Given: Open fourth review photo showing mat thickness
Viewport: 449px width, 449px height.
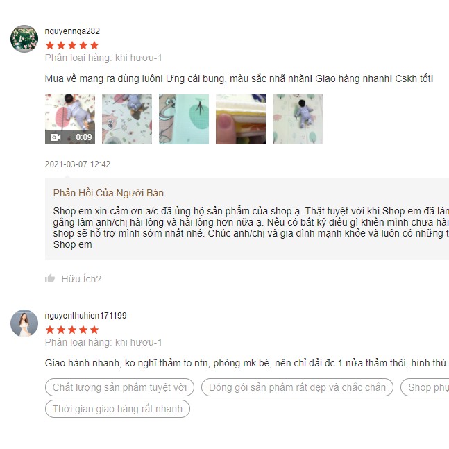Looking at the screenshot, I should coord(241,119).
